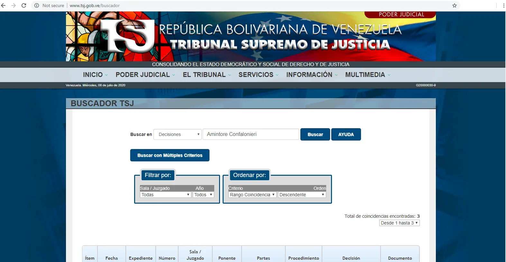Expand the Buscar en Decisiones dropdown

click(x=178, y=134)
